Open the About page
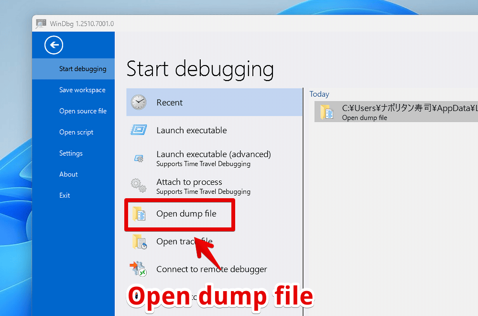 [68, 174]
